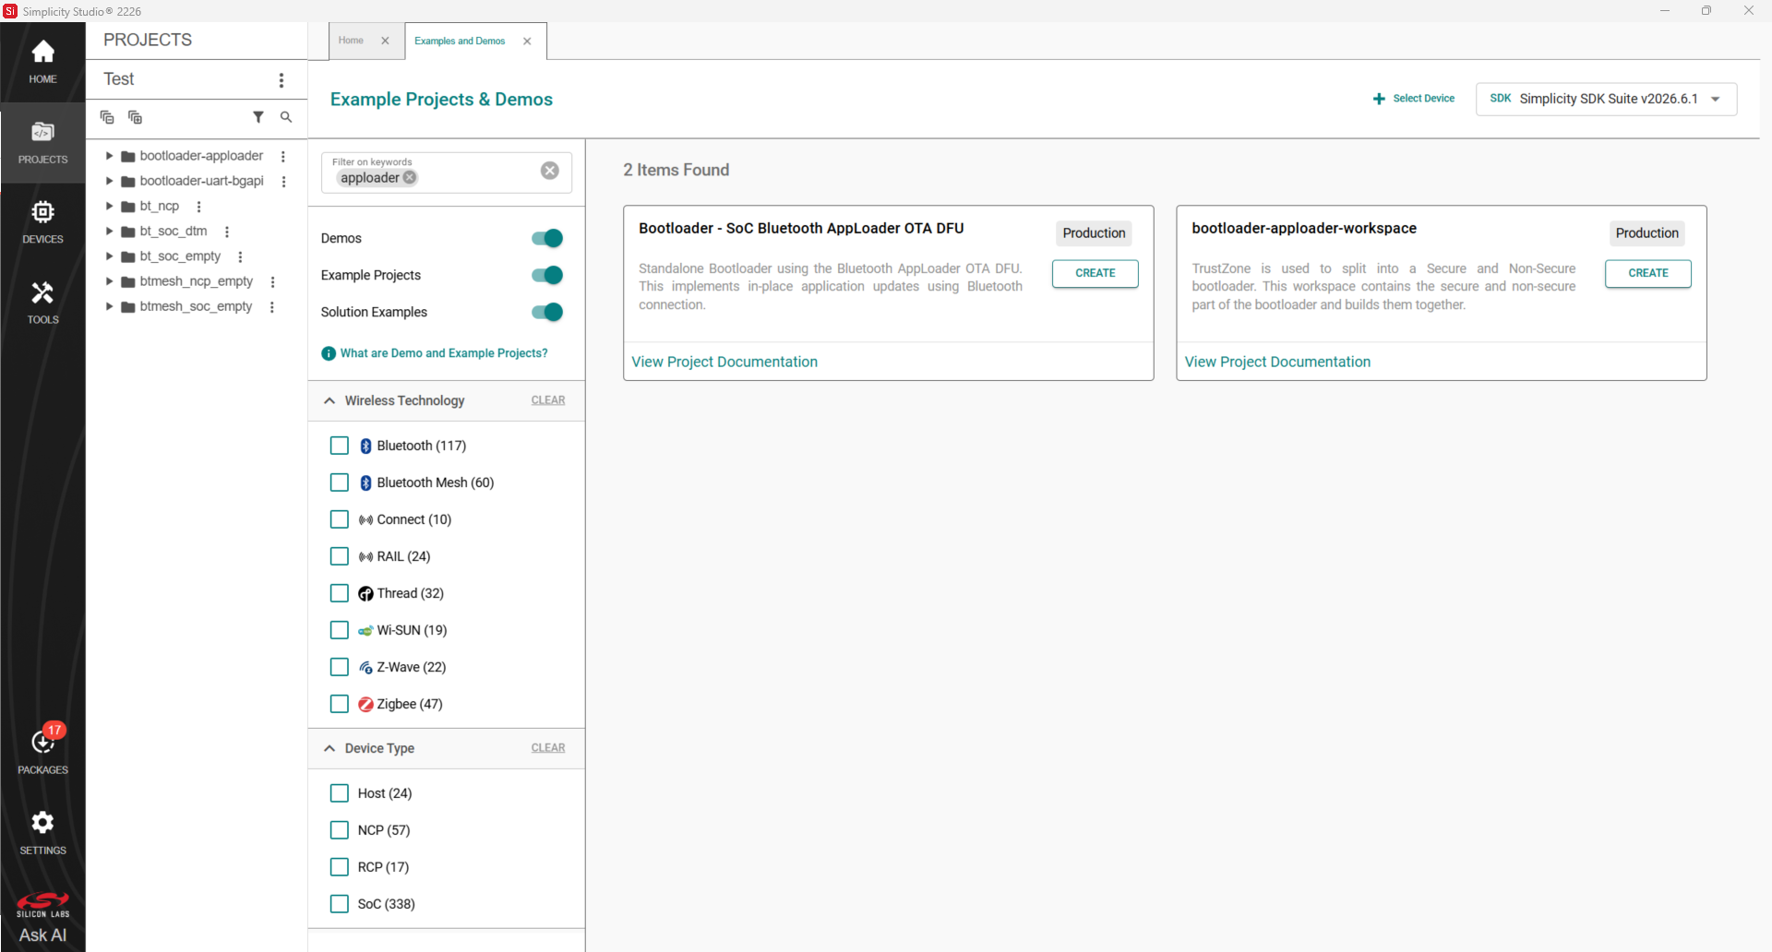Toggle the Example Projects switch
Screen dimensions: 1772x952
[547, 276]
